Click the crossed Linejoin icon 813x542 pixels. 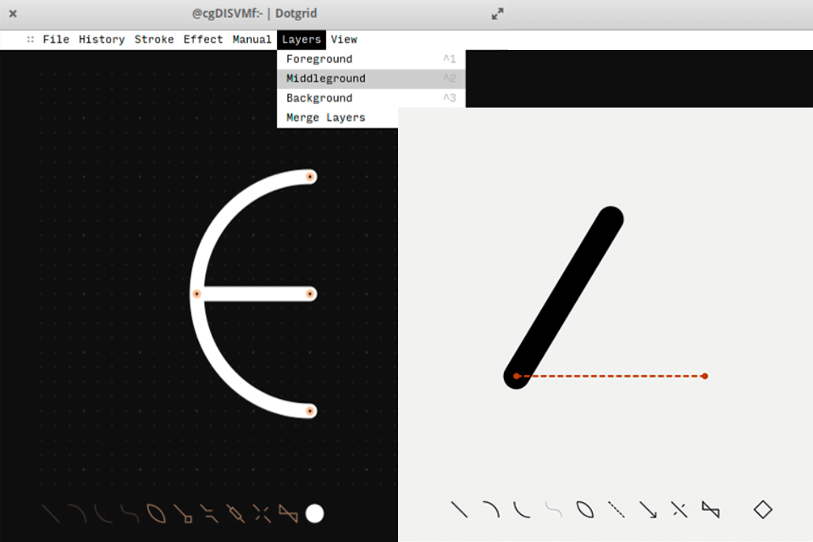coord(679,510)
